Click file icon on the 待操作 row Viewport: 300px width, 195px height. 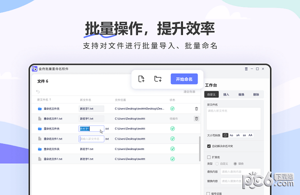(39, 118)
